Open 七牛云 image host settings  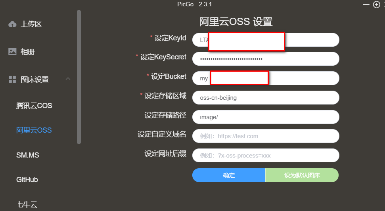(x=27, y=204)
